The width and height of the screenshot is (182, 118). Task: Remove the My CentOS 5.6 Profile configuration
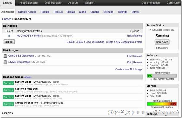pos(138,36)
